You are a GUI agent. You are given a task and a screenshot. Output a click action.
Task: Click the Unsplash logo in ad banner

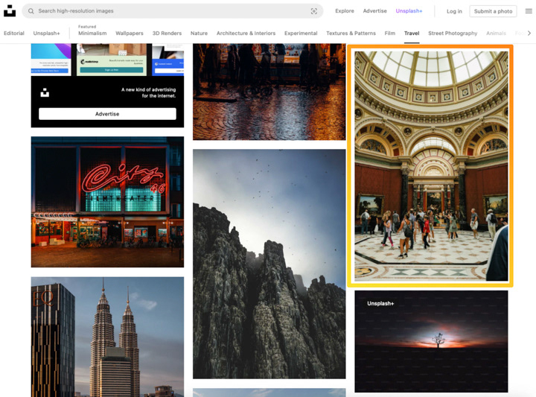(45, 92)
